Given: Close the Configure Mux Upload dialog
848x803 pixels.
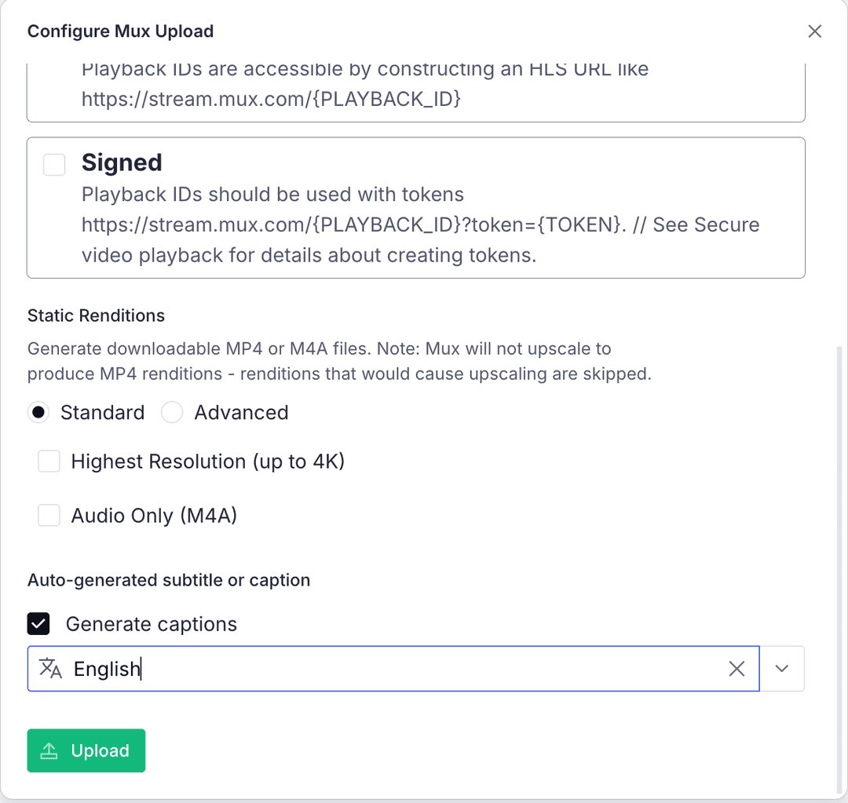Looking at the screenshot, I should click(x=815, y=31).
